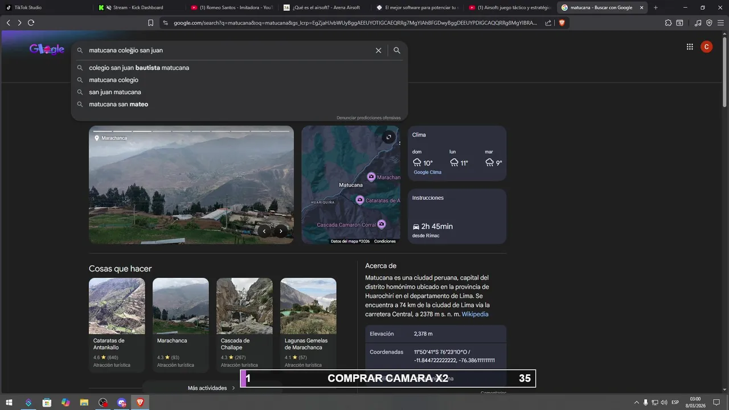Open the Marachanca attraction card
The width and height of the screenshot is (729, 410).
[181, 325]
